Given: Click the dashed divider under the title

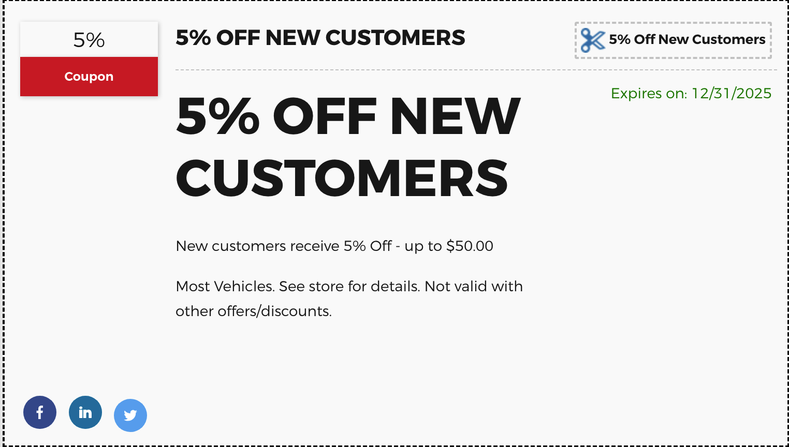Looking at the screenshot, I should pos(476,69).
